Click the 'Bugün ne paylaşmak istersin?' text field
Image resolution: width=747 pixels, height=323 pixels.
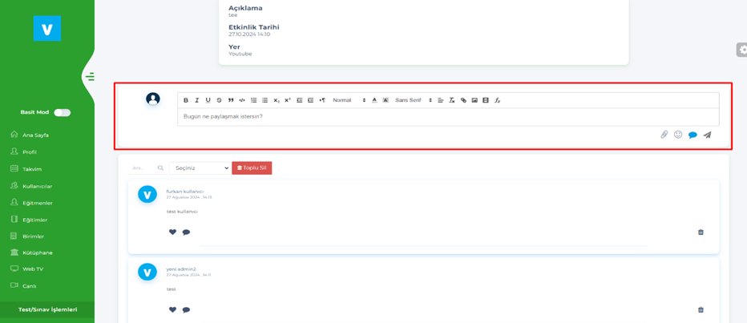pos(447,117)
